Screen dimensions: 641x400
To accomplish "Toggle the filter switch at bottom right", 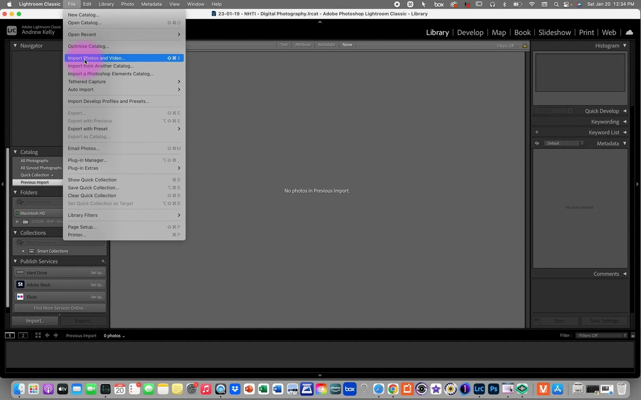I will click(633, 335).
